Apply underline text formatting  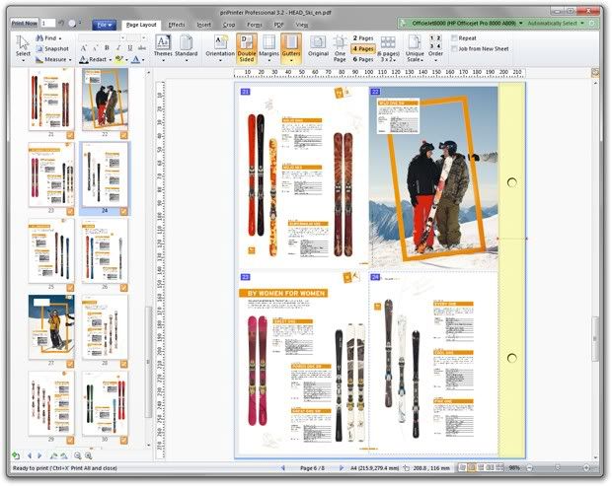[130, 47]
